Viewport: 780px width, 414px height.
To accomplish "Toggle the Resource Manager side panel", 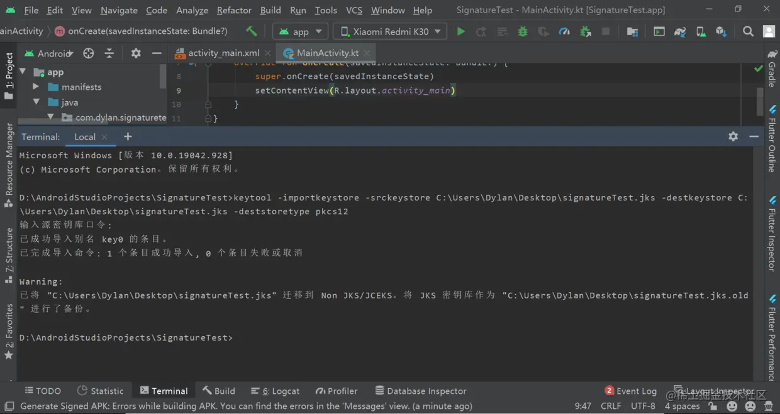I will point(9,165).
